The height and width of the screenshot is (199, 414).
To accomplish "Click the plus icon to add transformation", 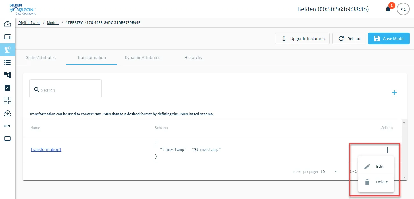I will [x=394, y=93].
